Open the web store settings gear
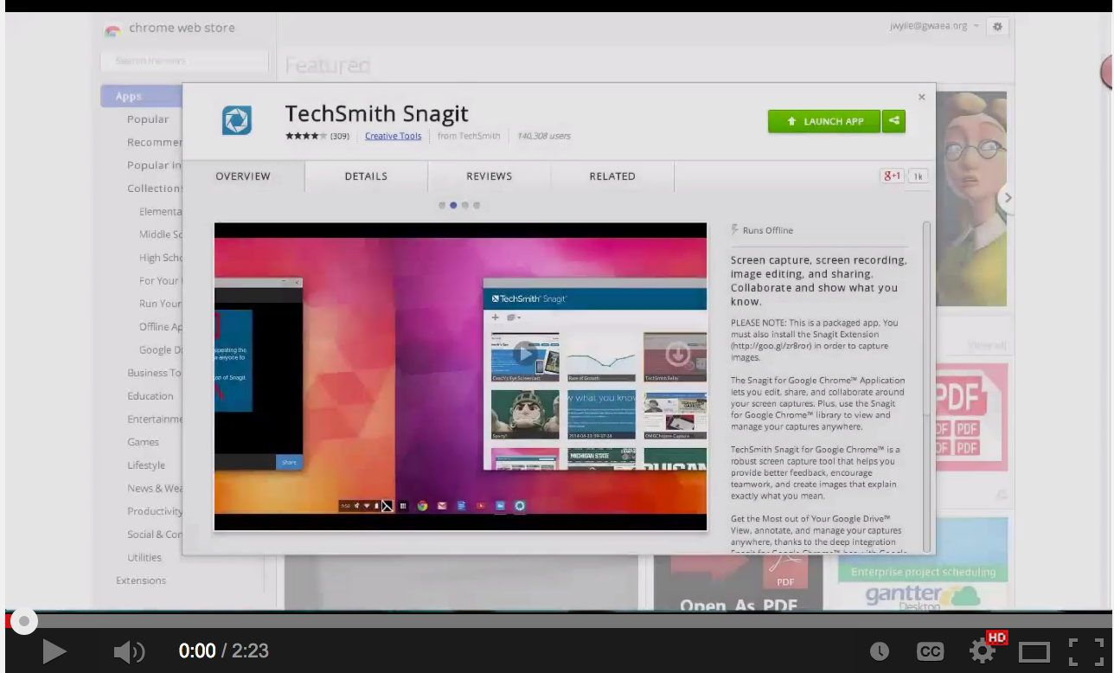The height and width of the screenshot is (673, 1114). point(997,27)
